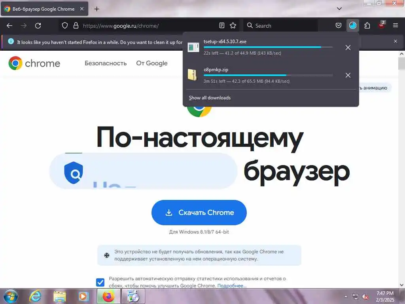The width and height of the screenshot is (405, 304).
Task: Cancel tsetup-x64.5.10.7.exe download
Action: pyautogui.click(x=348, y=47)
